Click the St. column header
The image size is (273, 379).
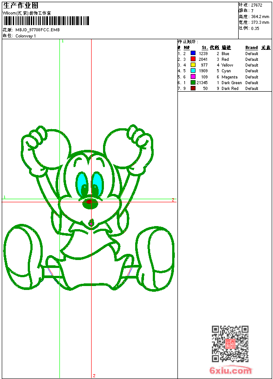pyautogui.click(x=205, y=48)
